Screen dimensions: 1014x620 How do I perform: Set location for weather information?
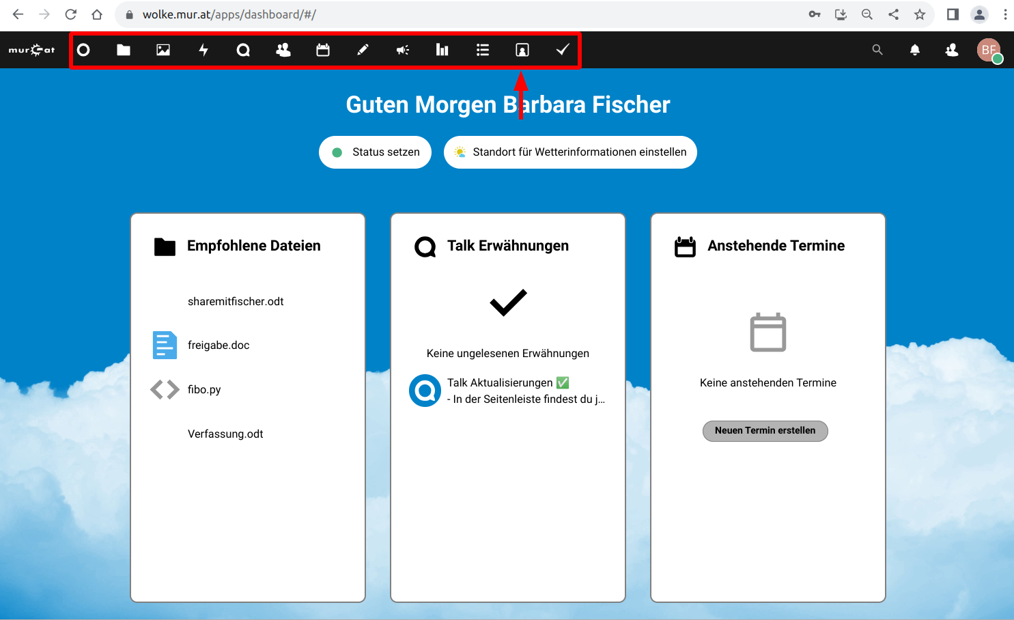[570, 152]
